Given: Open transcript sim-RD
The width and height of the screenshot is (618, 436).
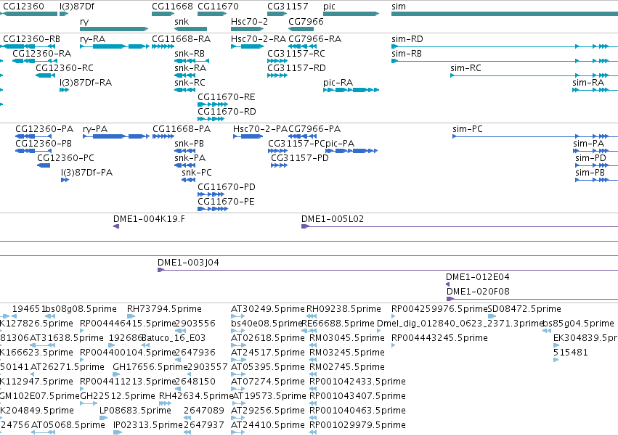Looking at the screenshot, I should [x=407, y=39].
